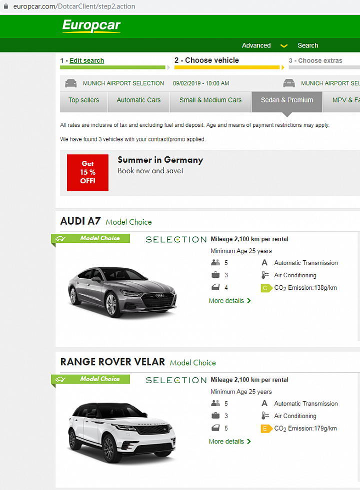This screenshot has height=490, width=360.
Task: Click Range Rover Velar CO2 class E badge
Action: [266, 429]
